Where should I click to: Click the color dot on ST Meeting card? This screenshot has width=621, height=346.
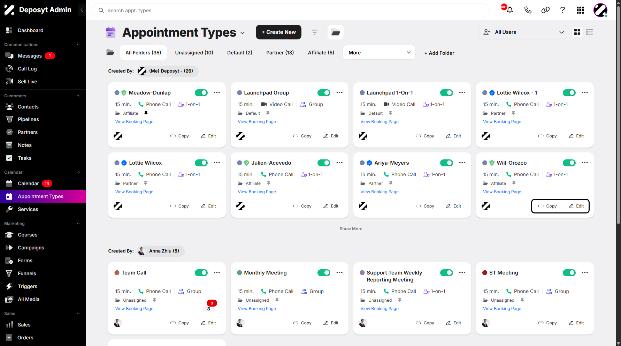click(485, 273)
